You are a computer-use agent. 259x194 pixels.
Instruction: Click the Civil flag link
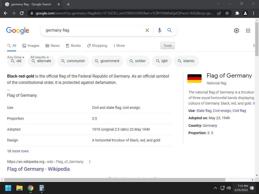[239, 111]
